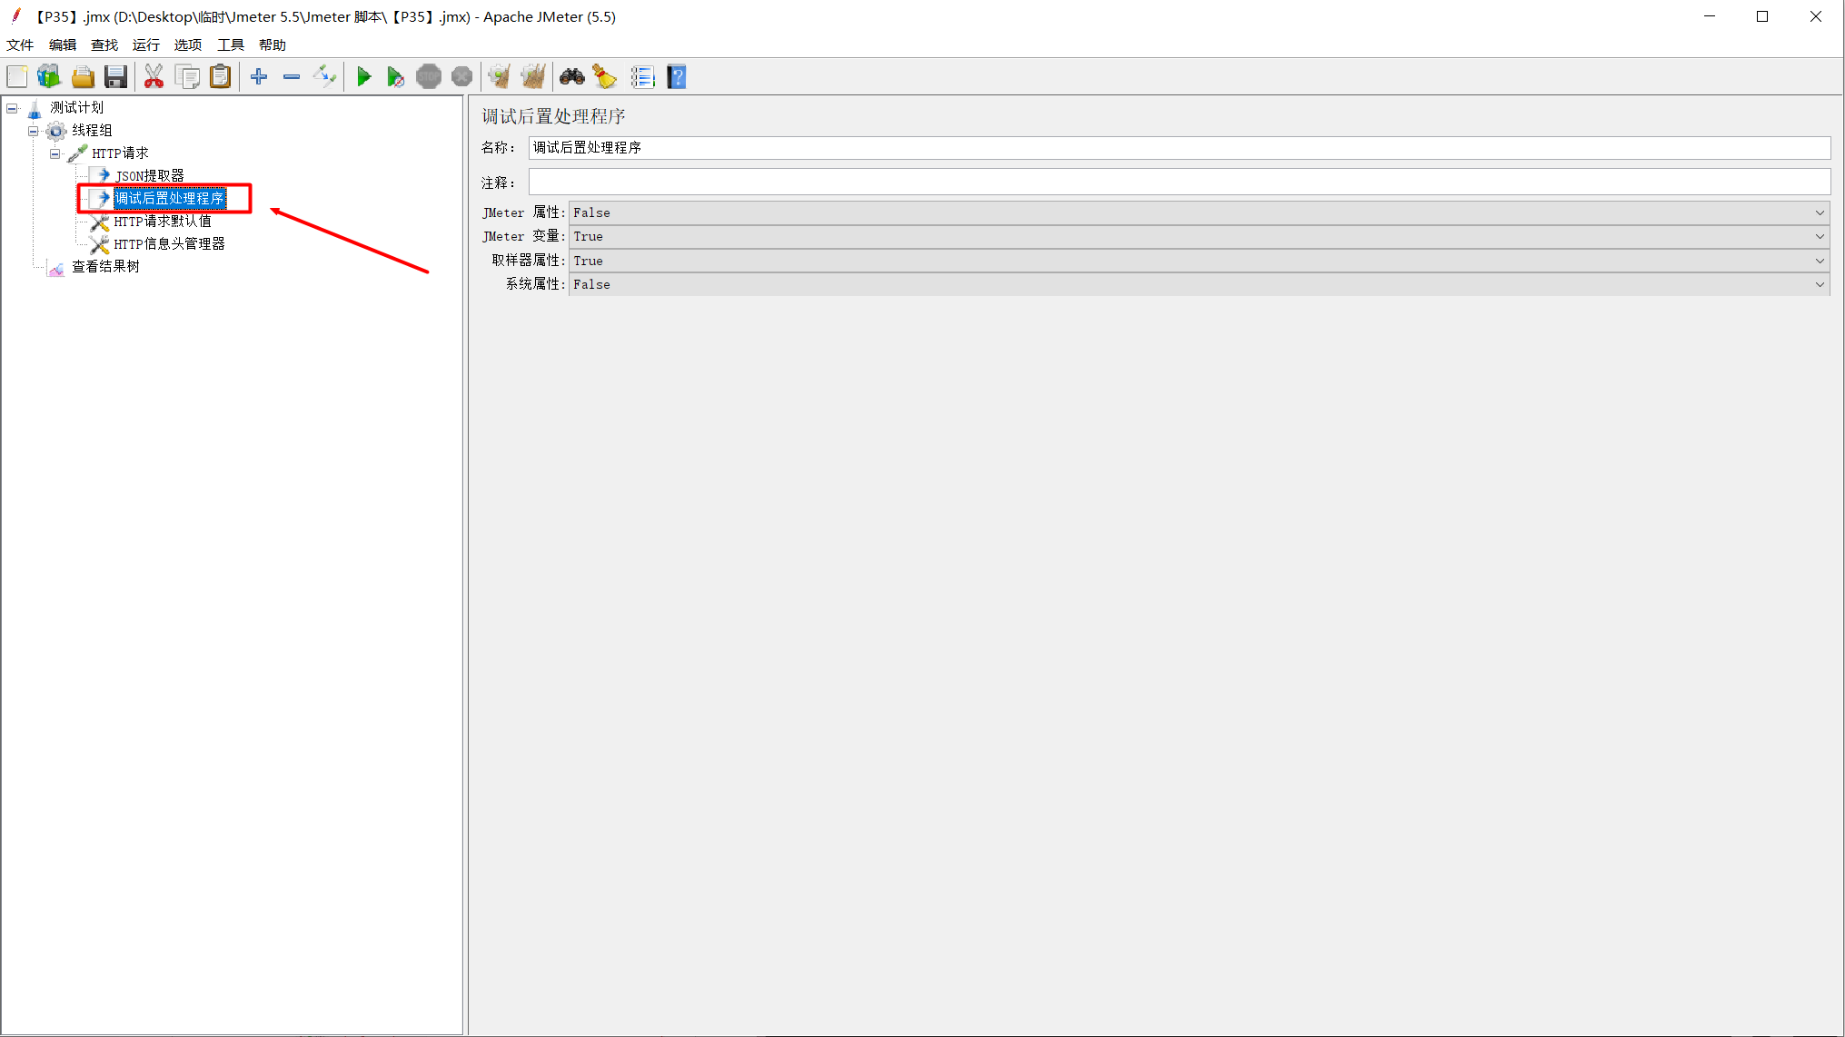Click the Cut scissors icon
The image size is (1845, 1037).
pyautogui.click(x=154, y=77)
